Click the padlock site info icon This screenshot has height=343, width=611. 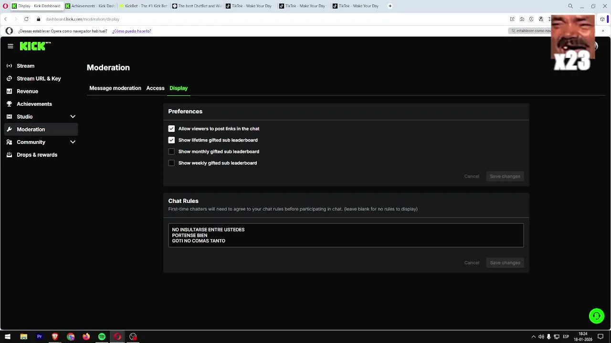tap(38, 19)
